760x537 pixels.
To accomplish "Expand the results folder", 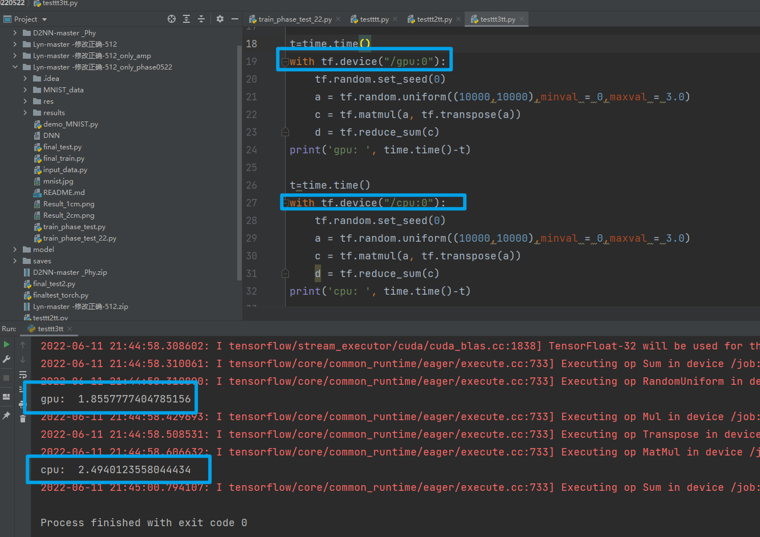I will 25,113.
